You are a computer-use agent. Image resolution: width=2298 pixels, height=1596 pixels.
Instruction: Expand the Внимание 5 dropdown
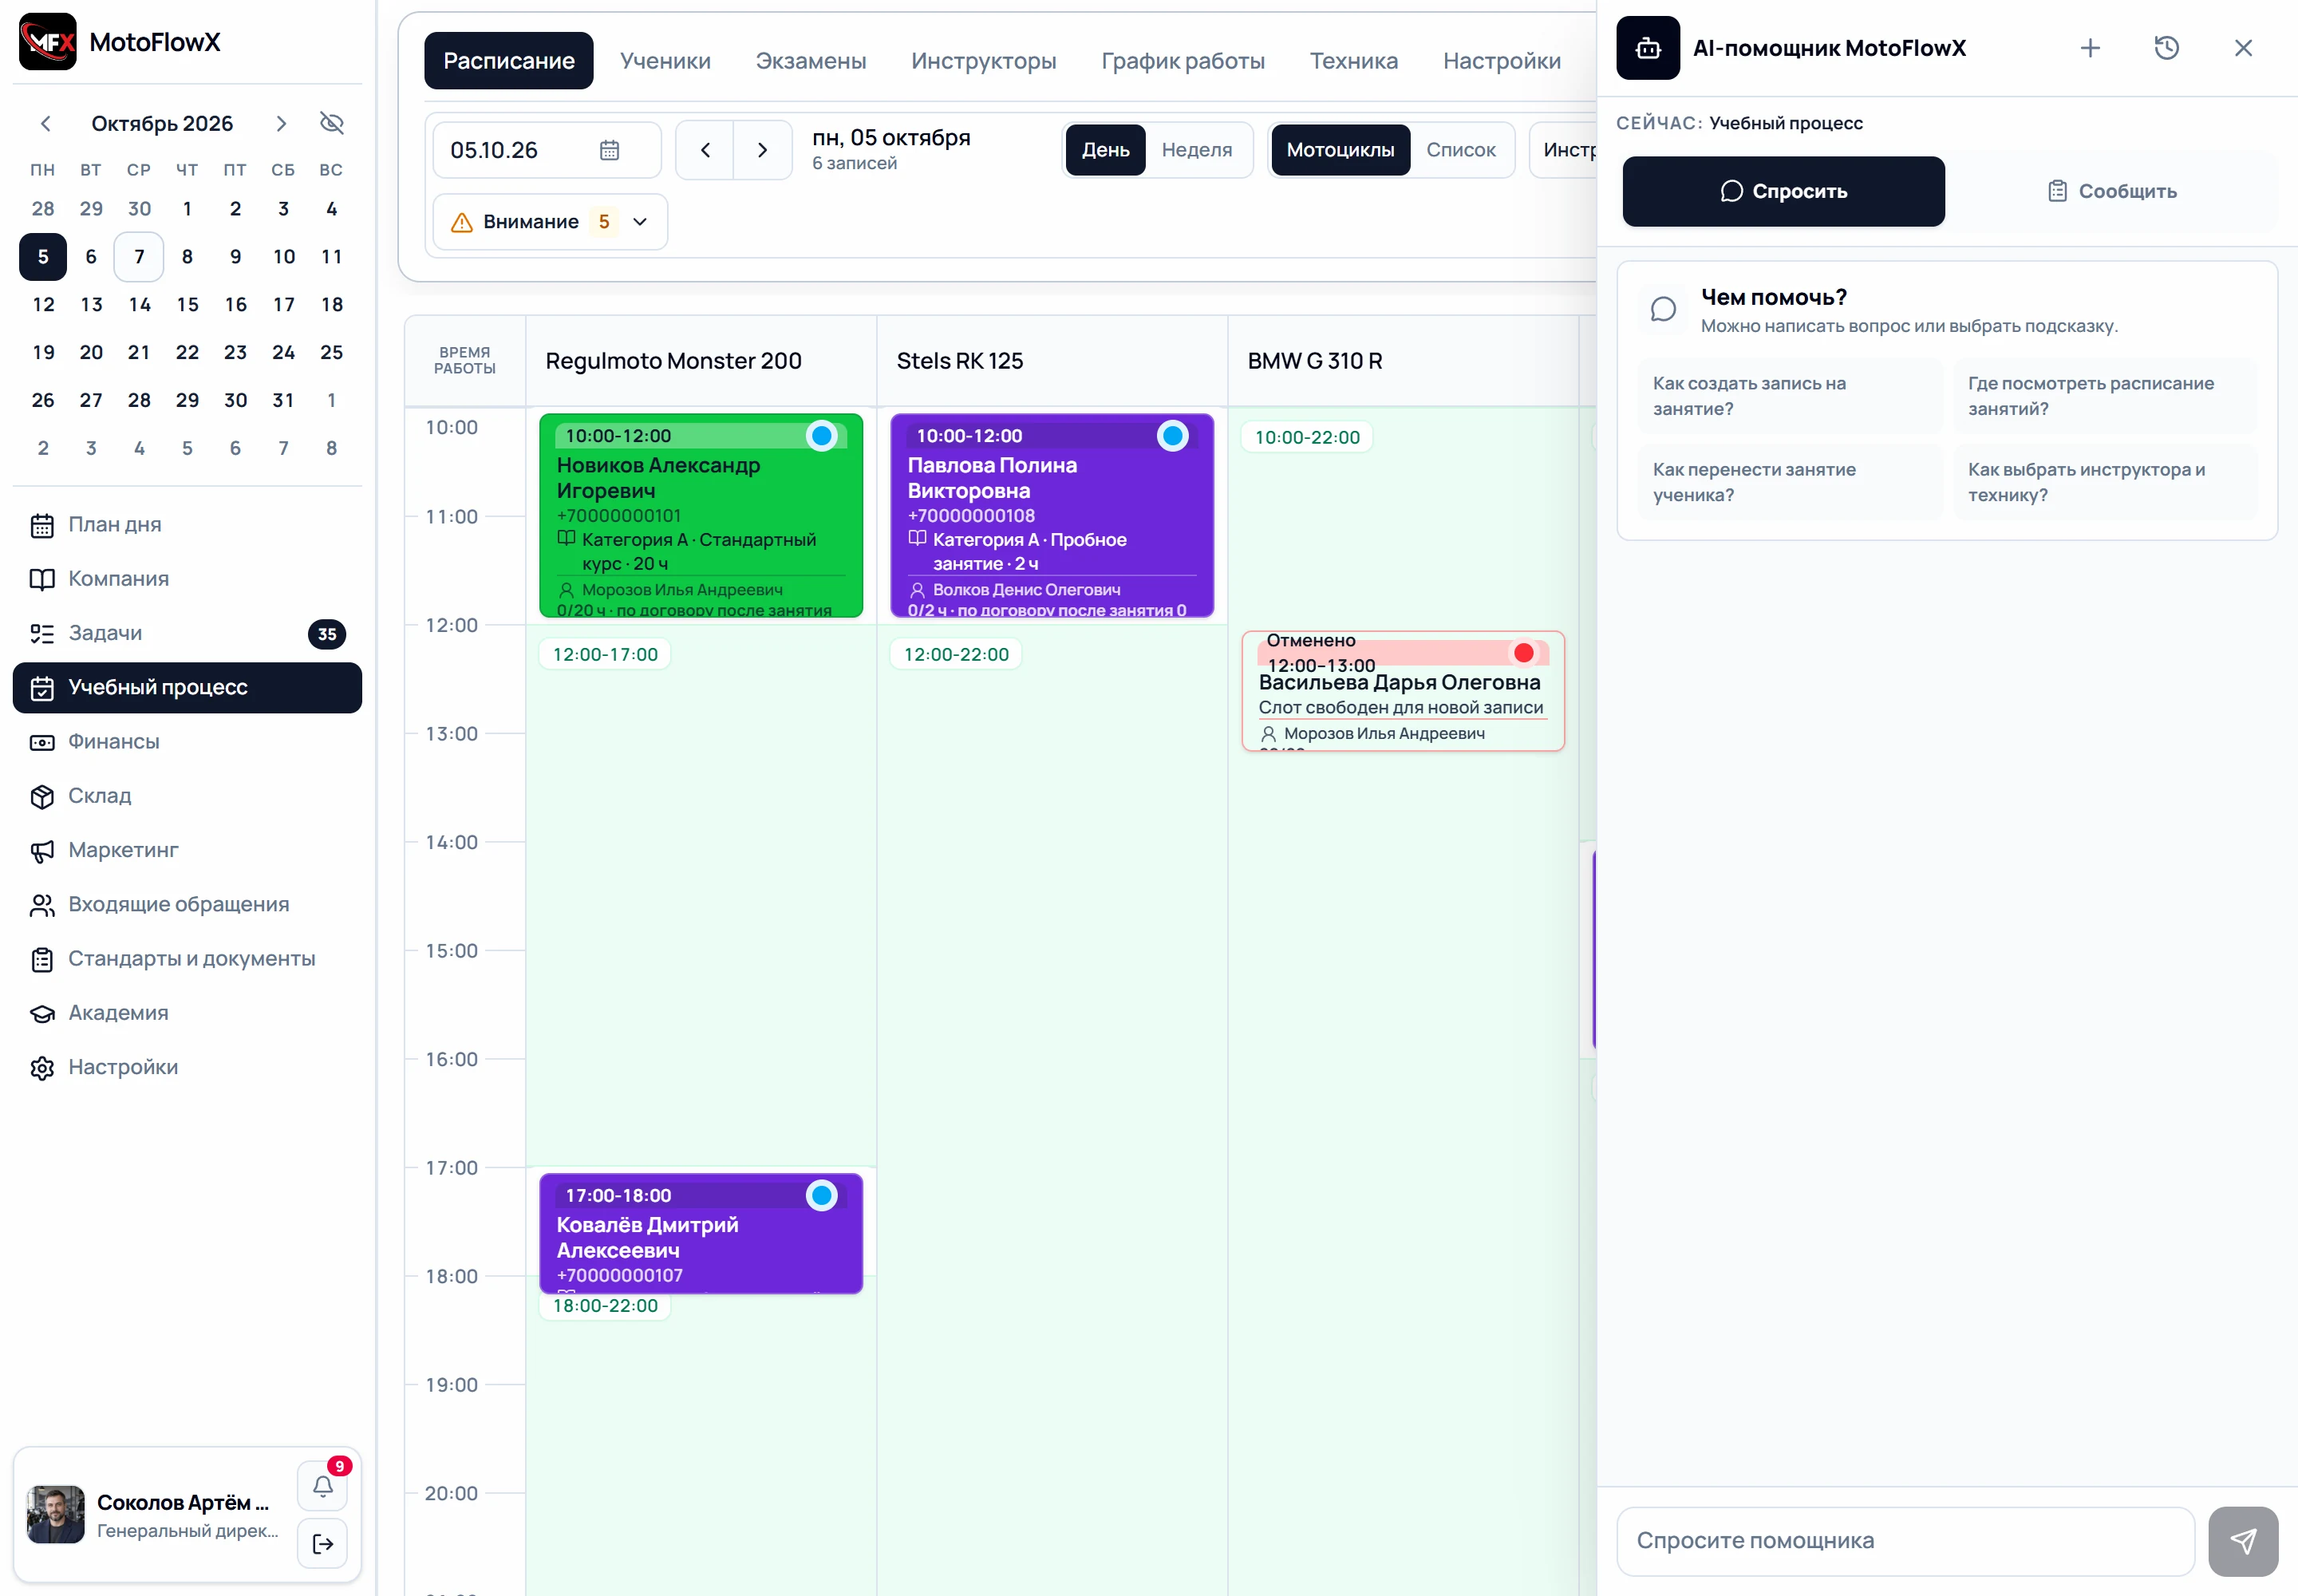(x=549, y=222)
